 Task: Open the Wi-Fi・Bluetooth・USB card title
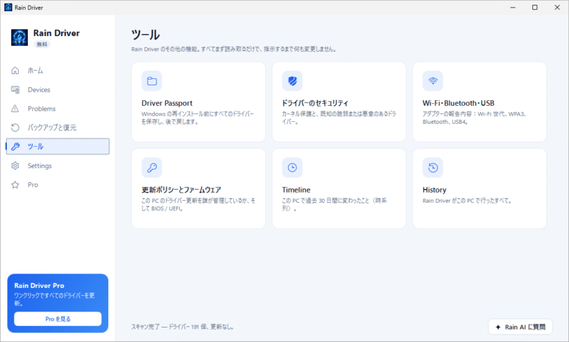pos(458,103)
